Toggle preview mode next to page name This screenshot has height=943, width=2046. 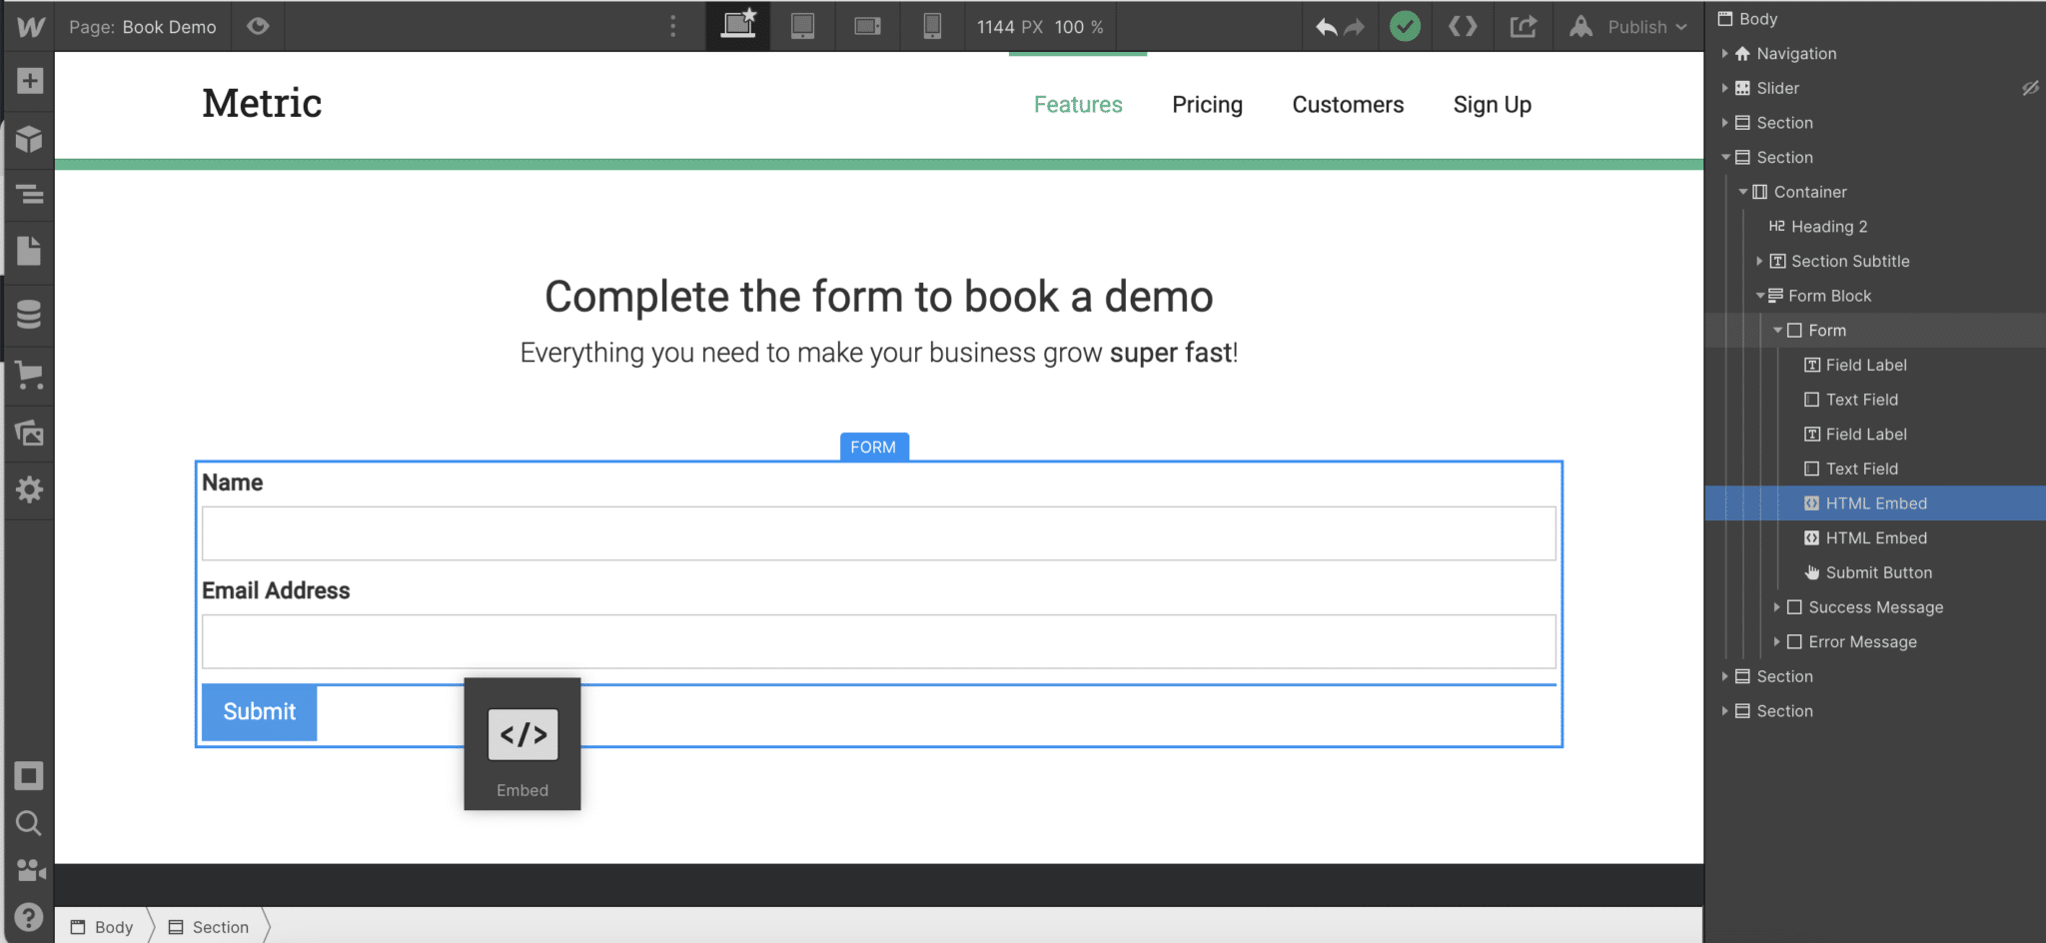tap(258, 27)
